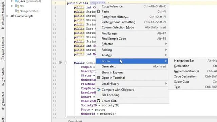The image size is (217, 122).
Task: Click the @ gutter icon on line 19
Action: 60,62
